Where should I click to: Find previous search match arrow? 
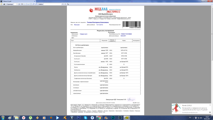pyautogui.click(x=63, y=4)
